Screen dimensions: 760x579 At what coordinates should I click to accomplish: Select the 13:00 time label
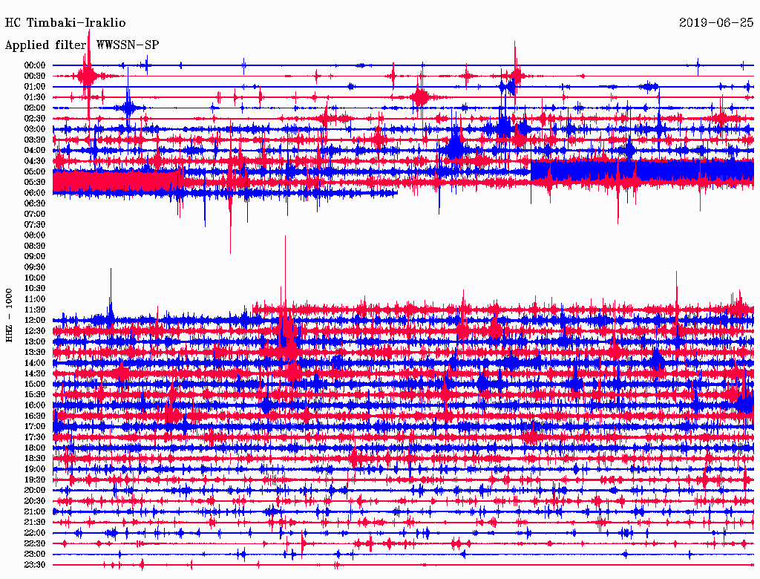click(35, 342)
